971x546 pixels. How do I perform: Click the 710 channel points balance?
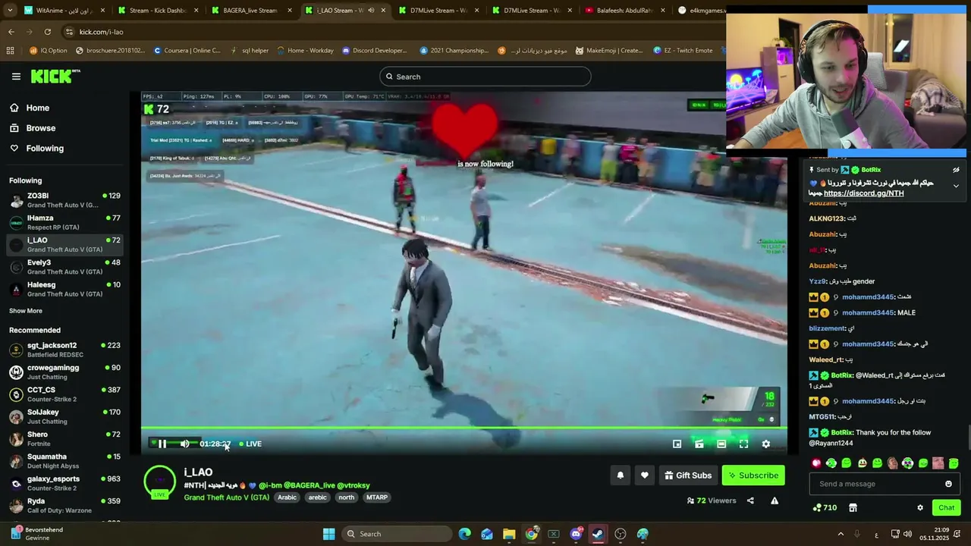[825, 508]
